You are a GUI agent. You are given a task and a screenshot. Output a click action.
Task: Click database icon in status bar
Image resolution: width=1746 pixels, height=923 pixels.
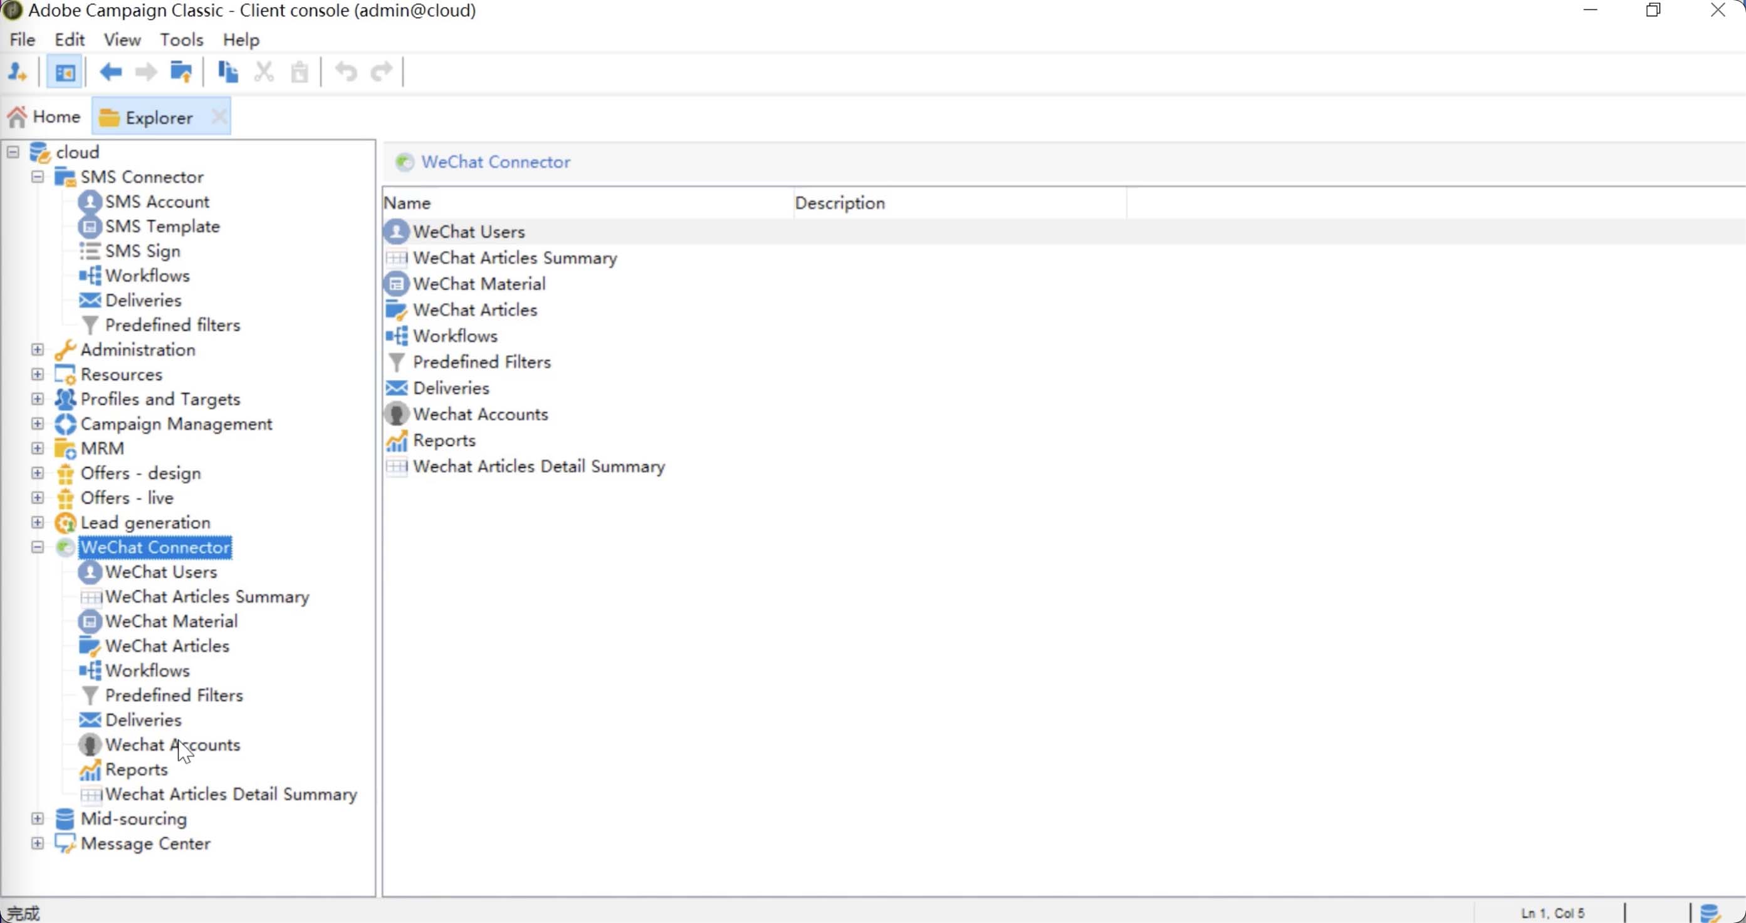pyautogui.click(x=1710, y=913)
